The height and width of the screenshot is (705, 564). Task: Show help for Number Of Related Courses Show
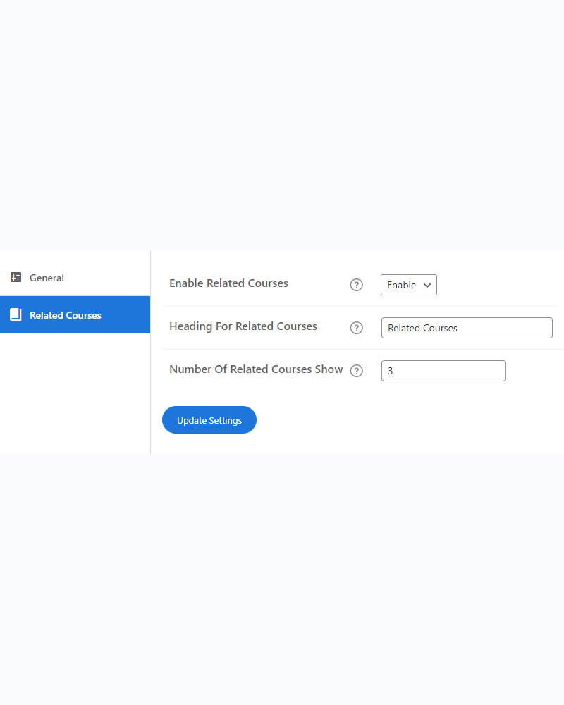pyautogui.click(x=357, y=371)
